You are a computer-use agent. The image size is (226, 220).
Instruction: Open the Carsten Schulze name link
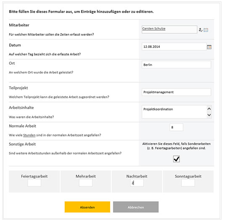pyautogui.click(x=154, y=29)
